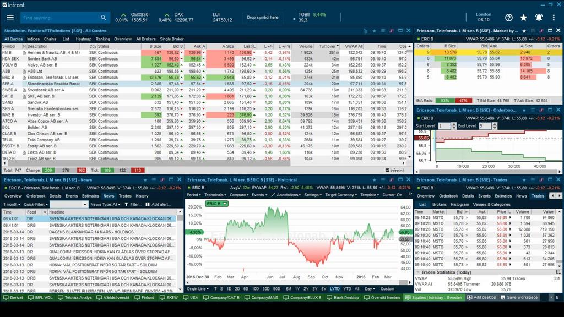The image size is (564, 317).
Task: Open Orderbook tab in News window
Action: tap(36, 196)
